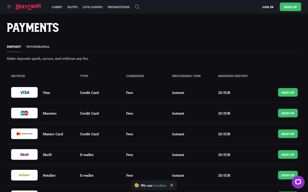The width and height of the screenshot is (308, 192).
Task: Click the Comission column header
Action: point(135,76)
